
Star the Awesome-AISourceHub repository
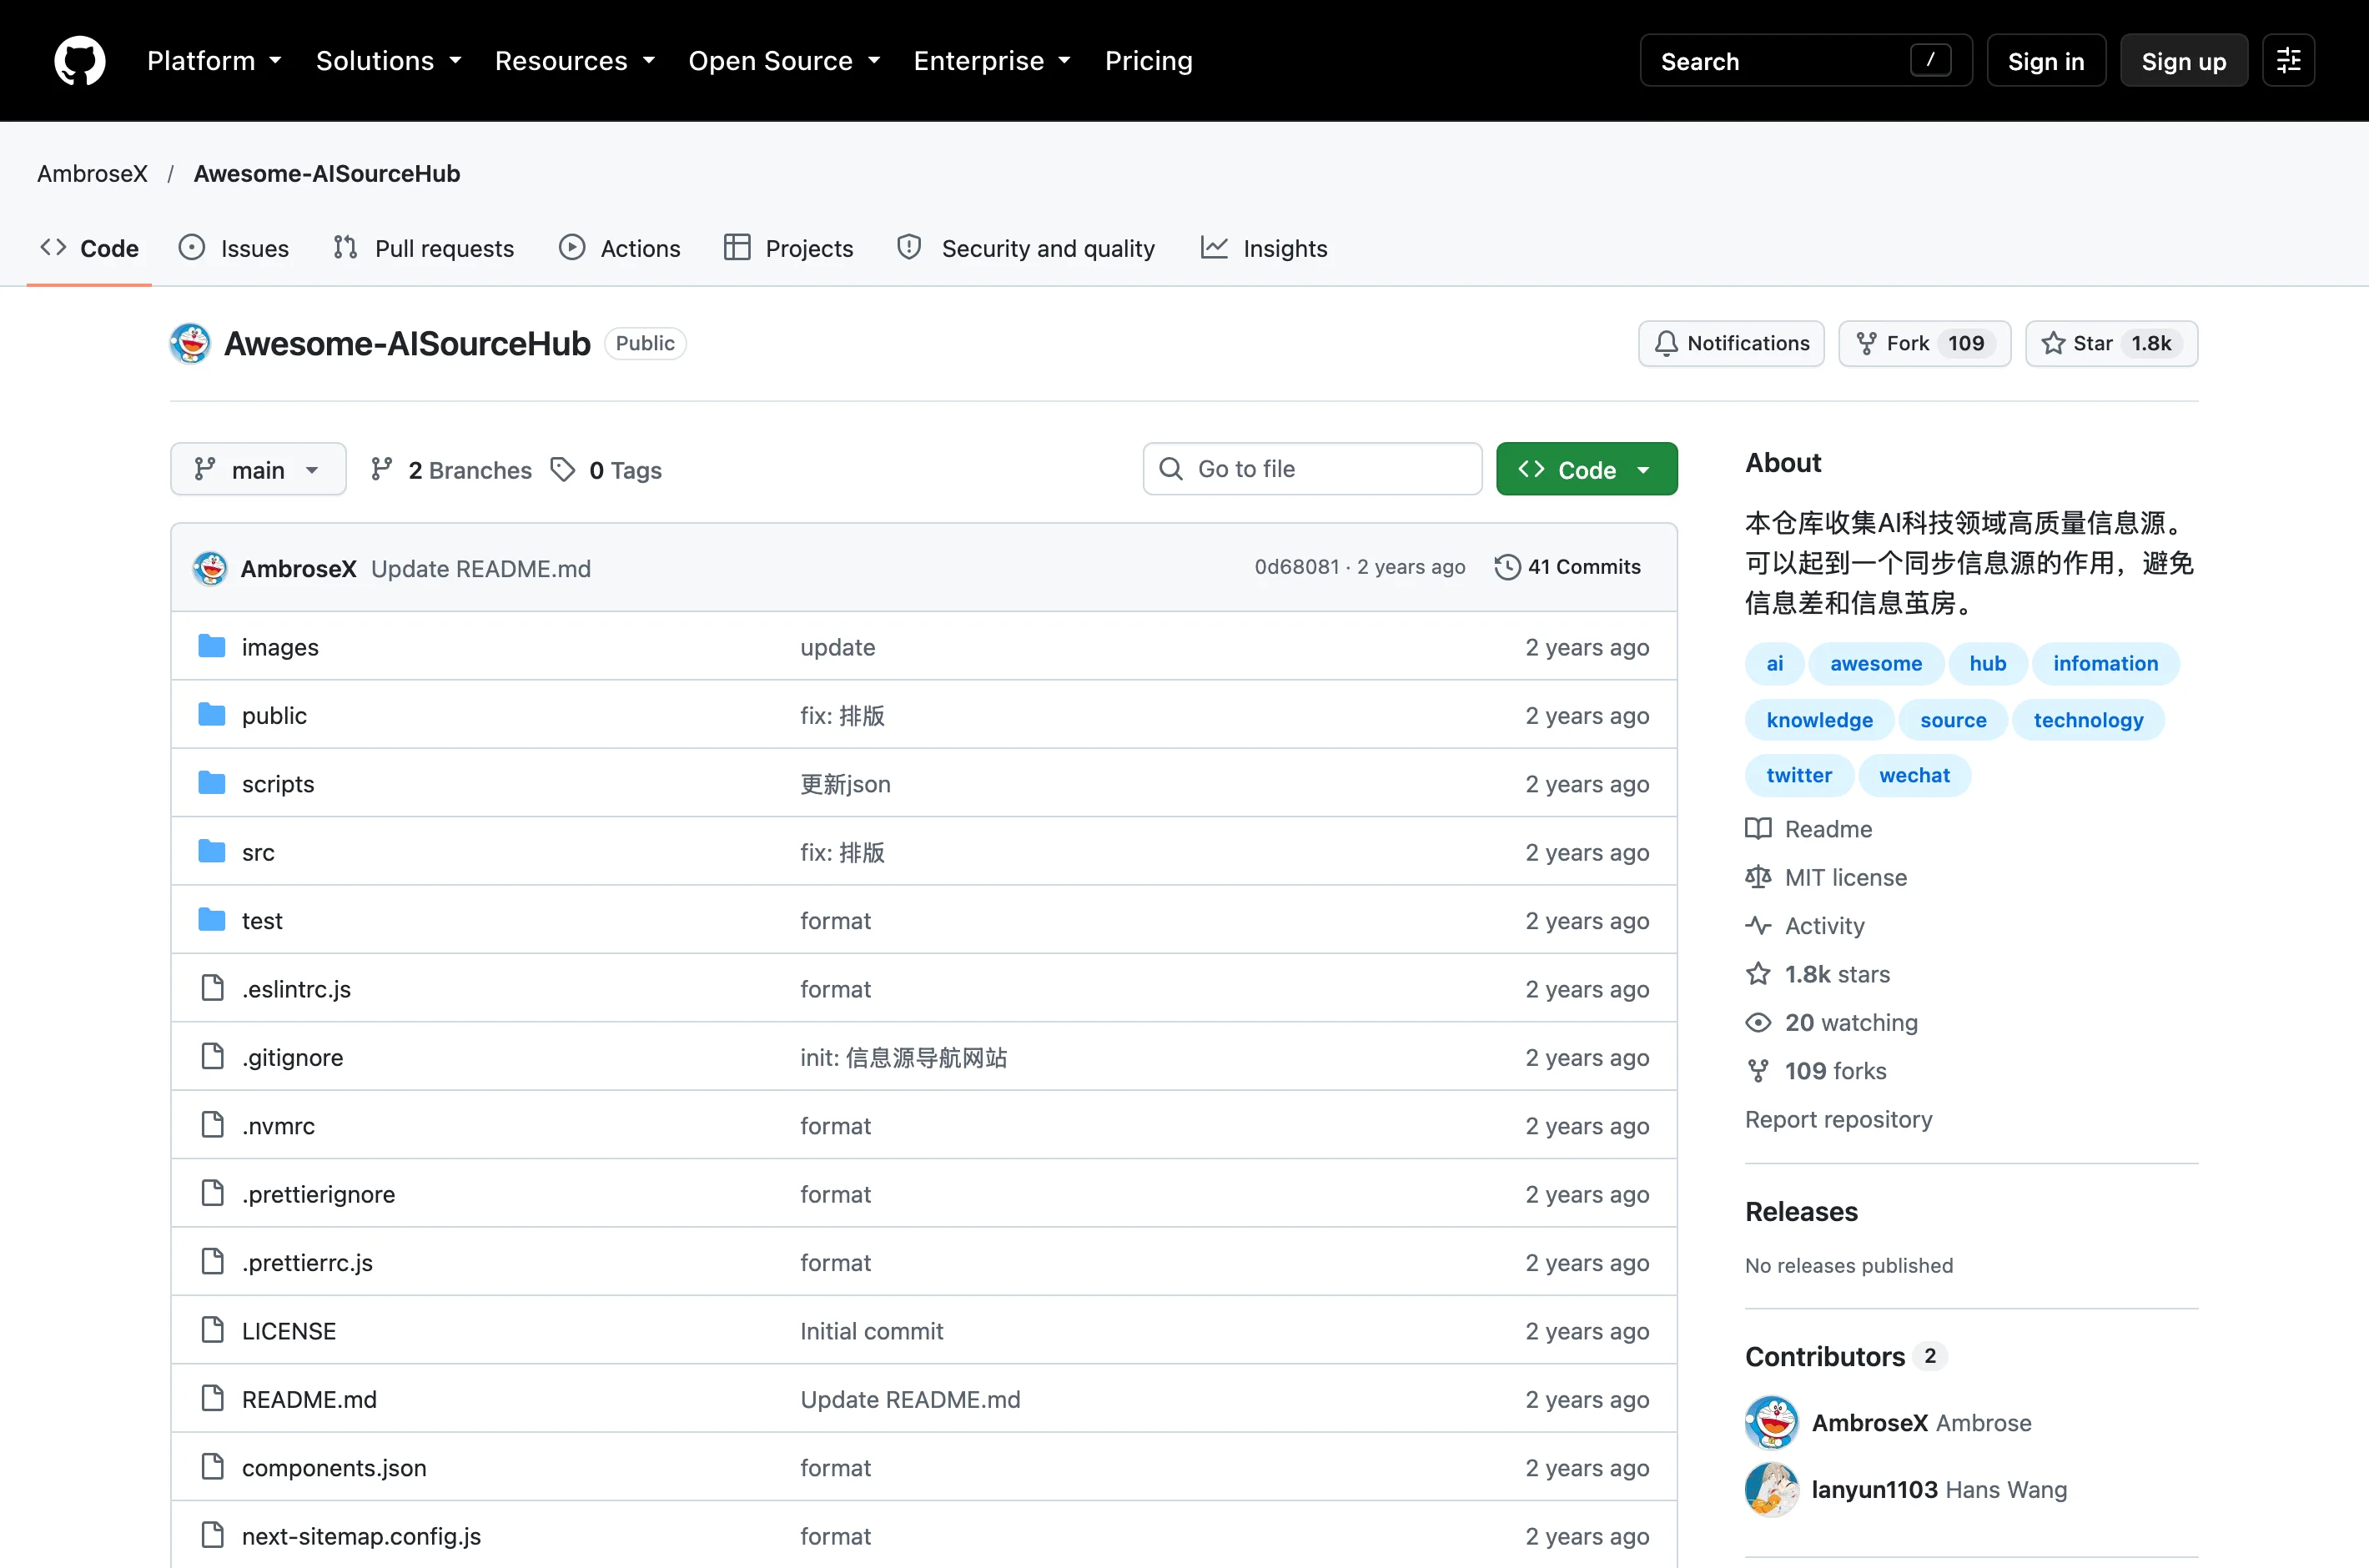click(x=2111, y=343)
